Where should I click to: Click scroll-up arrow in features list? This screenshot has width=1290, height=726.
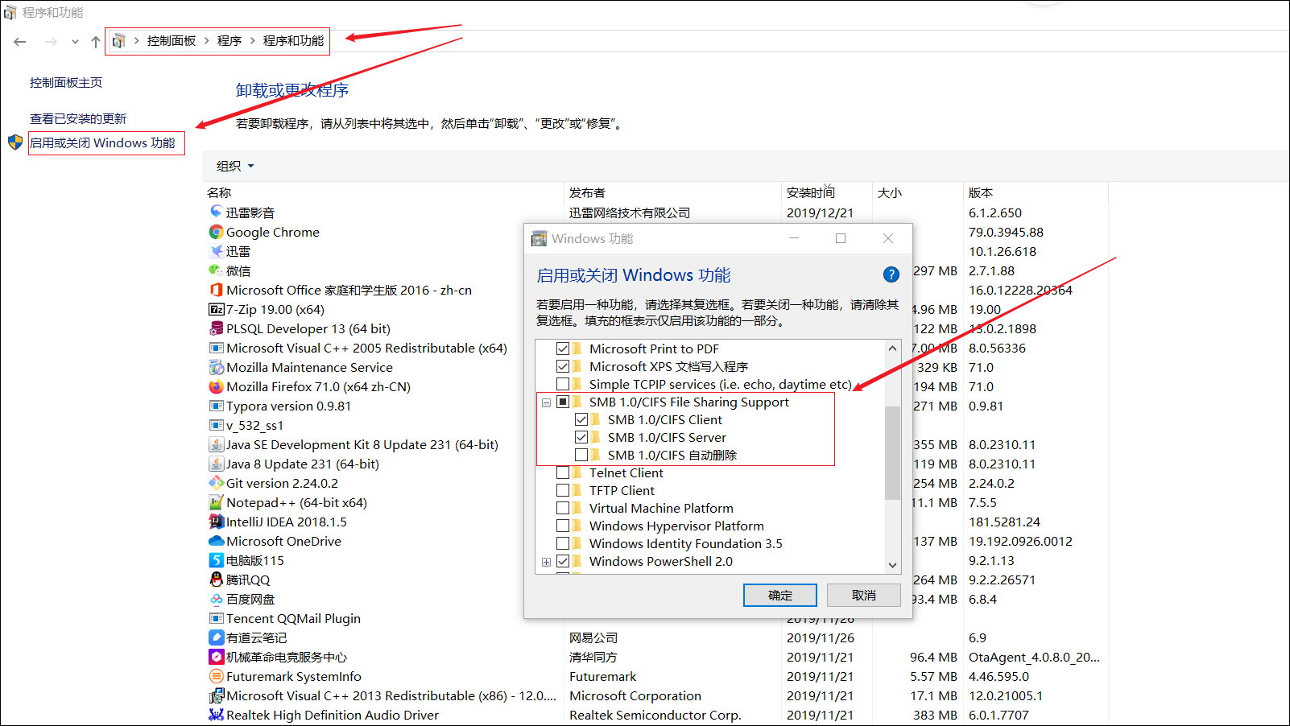pyautogui.click(x=892, y=349)
